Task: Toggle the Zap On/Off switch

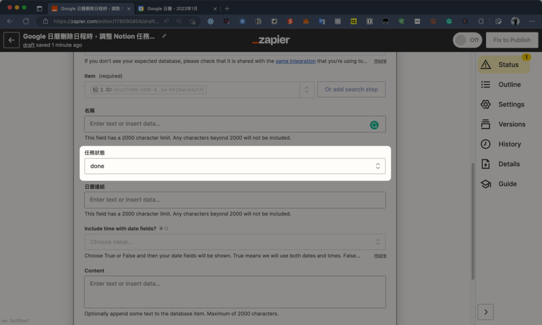Action: (467, 40)
